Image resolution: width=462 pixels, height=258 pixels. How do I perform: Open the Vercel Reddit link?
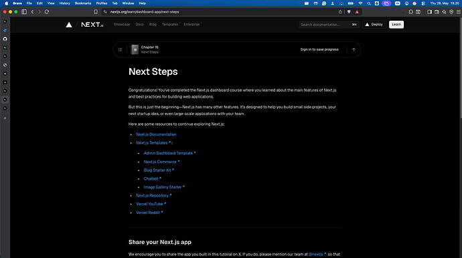point(149,213)
